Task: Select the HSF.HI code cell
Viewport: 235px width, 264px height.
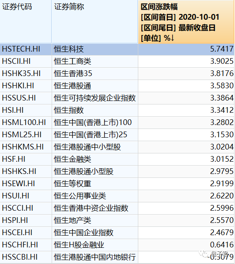Action: 26,159
